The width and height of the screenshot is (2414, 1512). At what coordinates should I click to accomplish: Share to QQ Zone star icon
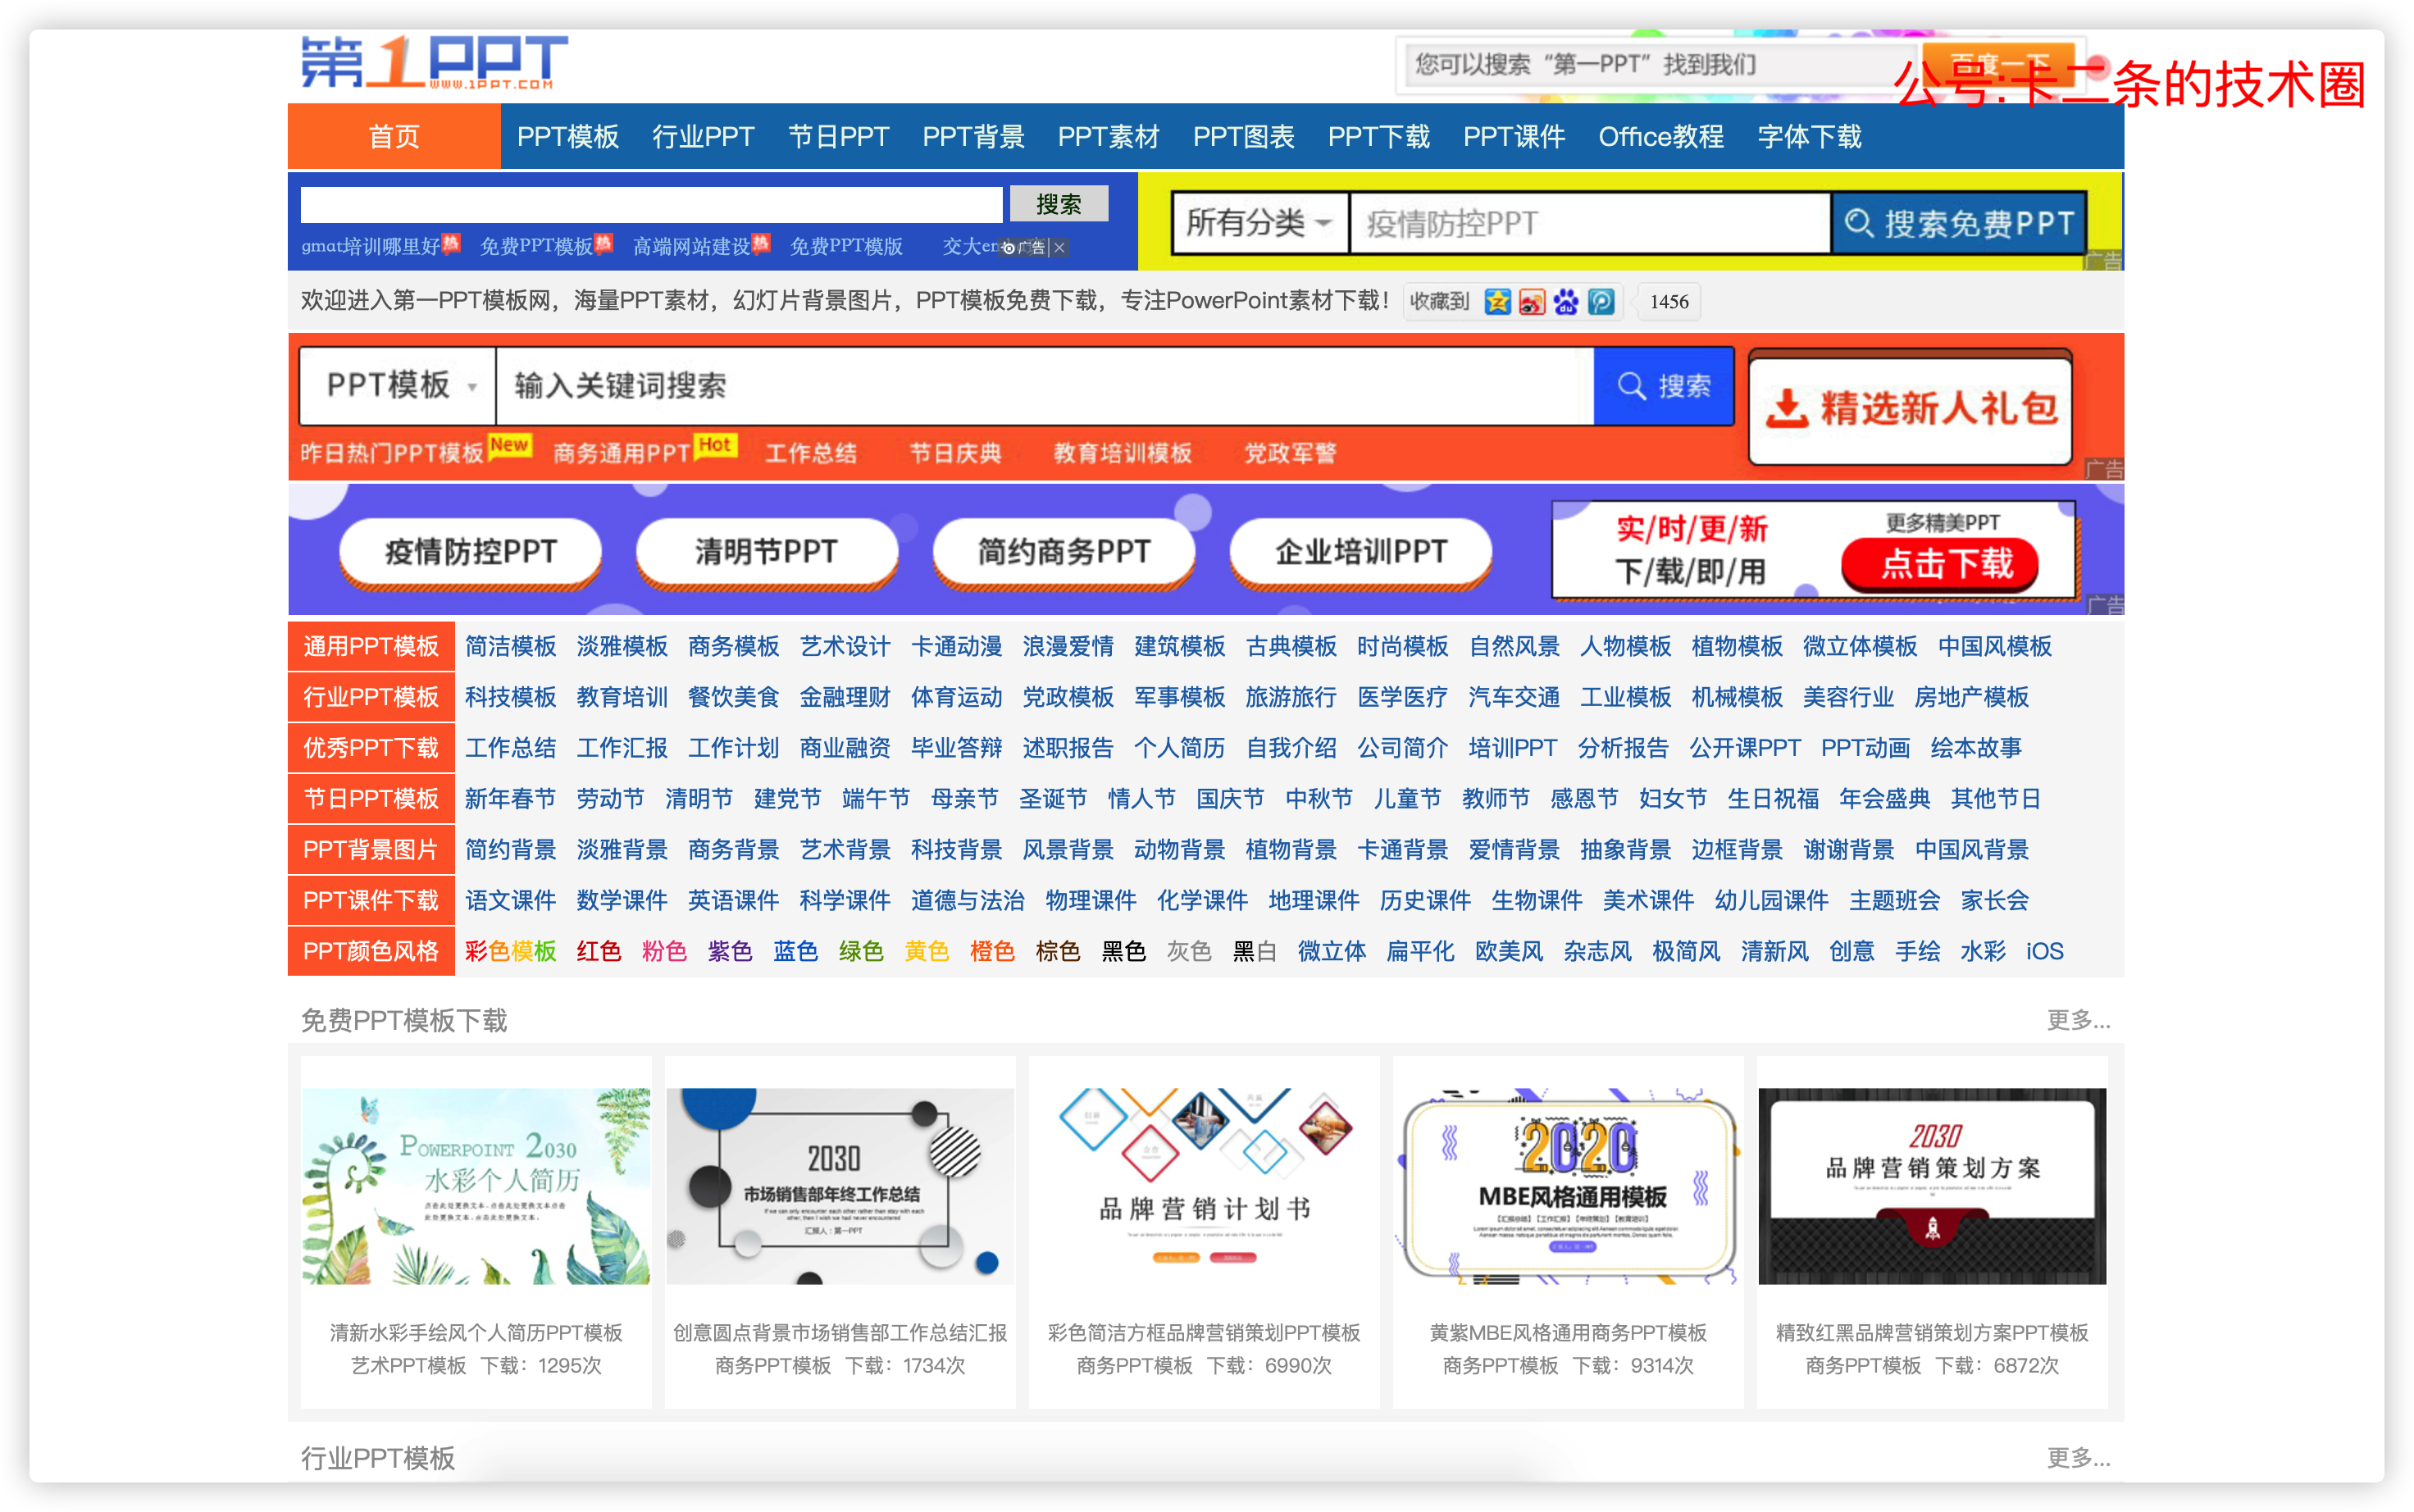pos(1497,302)
